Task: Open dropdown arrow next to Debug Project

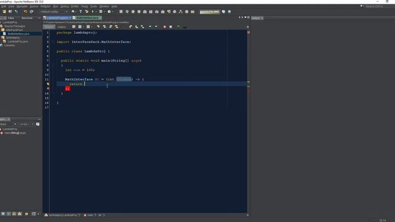Action: click(x=104, y=12)
